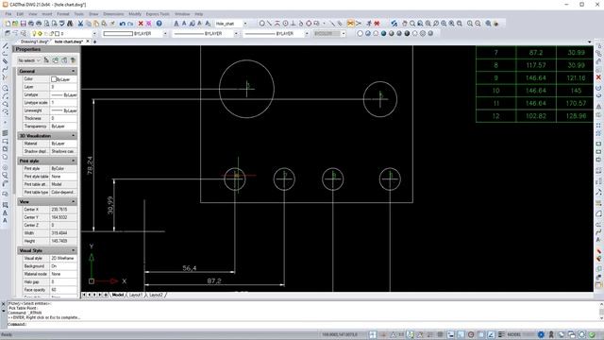Viewport: 604px width, 340px height.
Task: Click the circle draw icon in top toolbar
Action: click(262, 24)
